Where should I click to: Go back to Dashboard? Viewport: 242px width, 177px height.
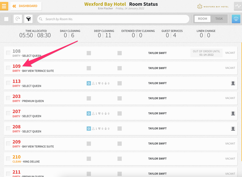coord(26,6)
